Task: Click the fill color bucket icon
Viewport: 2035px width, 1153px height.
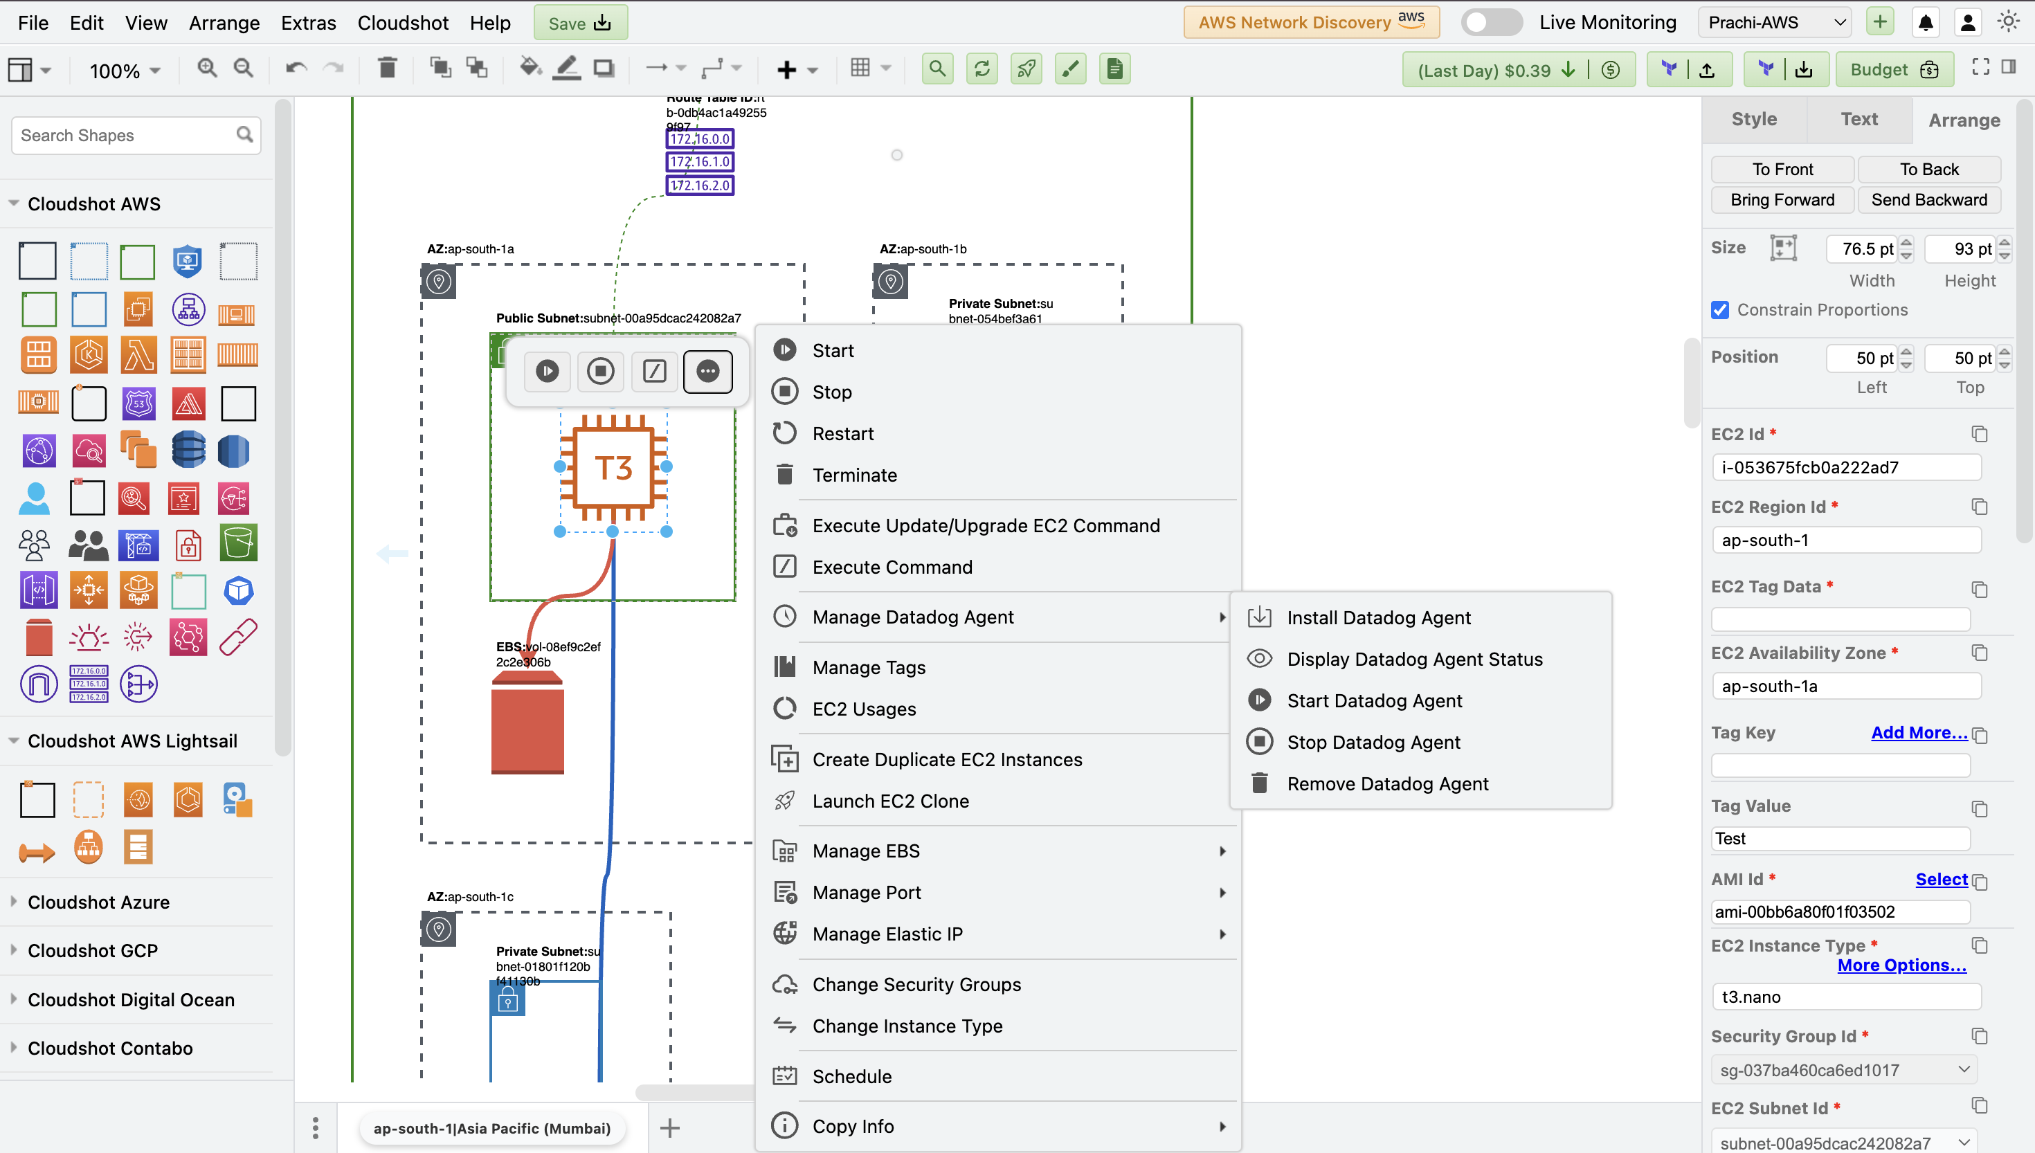Action: 530,69
